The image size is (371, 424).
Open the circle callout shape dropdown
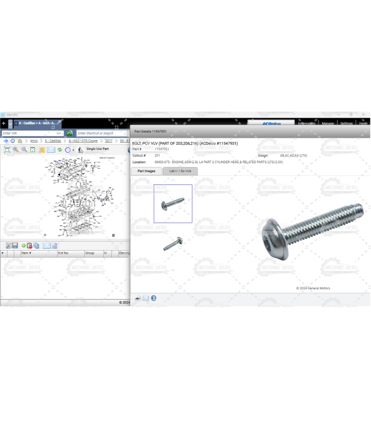coord(74,150)
